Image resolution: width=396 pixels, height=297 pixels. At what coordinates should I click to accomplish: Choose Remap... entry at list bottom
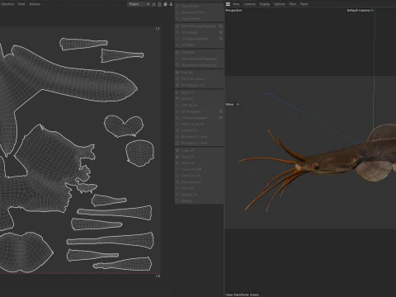(199, 201)
